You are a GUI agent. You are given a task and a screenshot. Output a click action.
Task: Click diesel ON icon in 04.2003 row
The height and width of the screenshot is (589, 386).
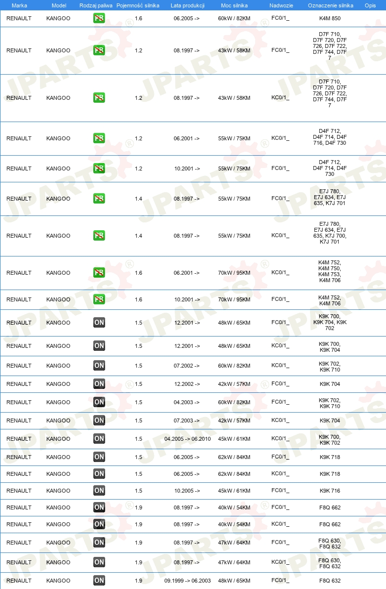[x=99, y=402]
